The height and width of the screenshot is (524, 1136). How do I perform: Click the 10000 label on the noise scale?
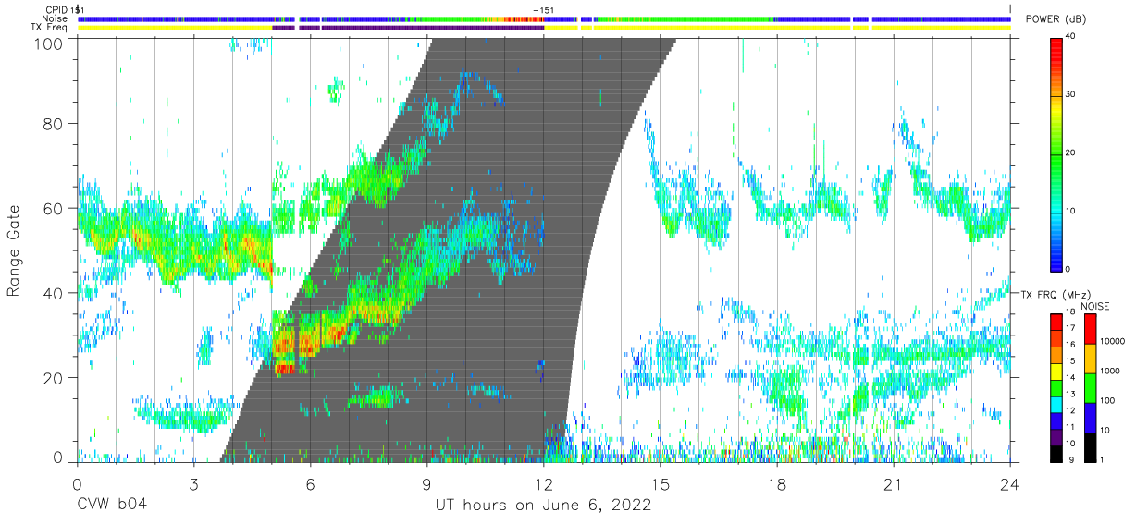click(1113, 340)
